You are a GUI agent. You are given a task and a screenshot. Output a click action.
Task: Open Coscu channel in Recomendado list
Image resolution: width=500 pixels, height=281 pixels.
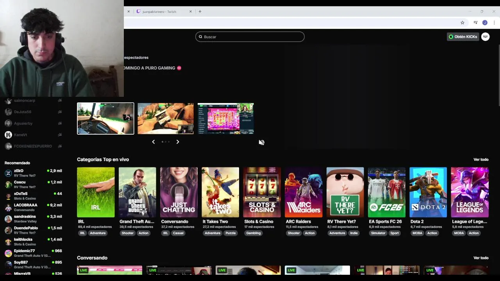33,185
